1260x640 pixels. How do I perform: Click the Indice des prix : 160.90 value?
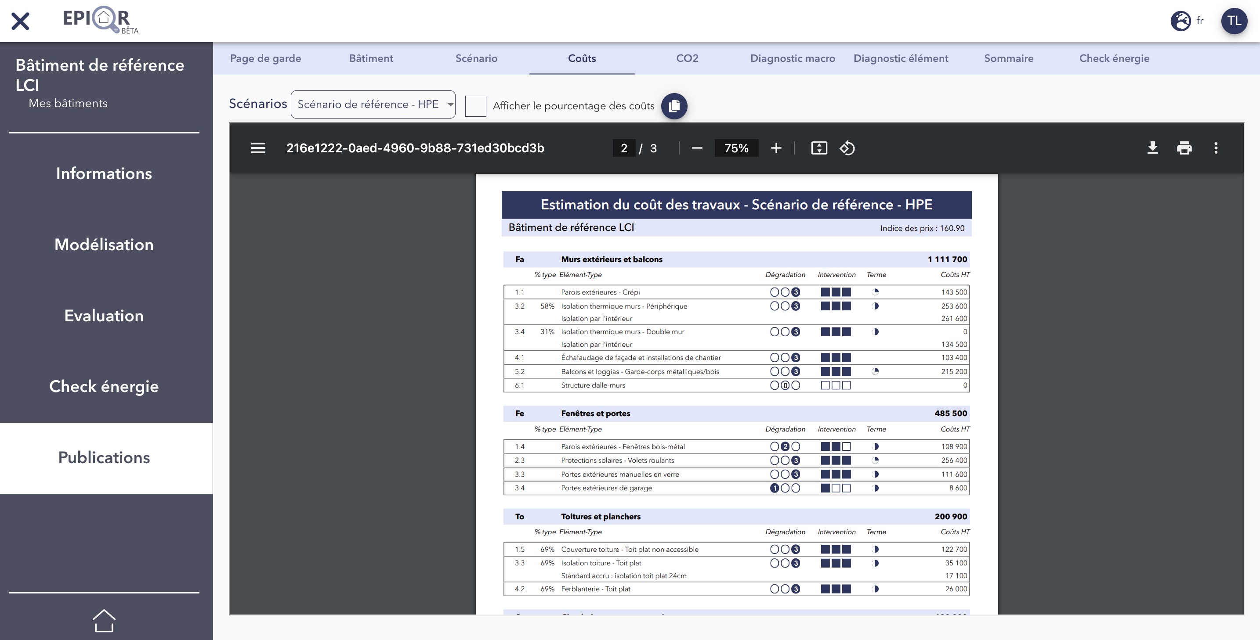[922, 228]
